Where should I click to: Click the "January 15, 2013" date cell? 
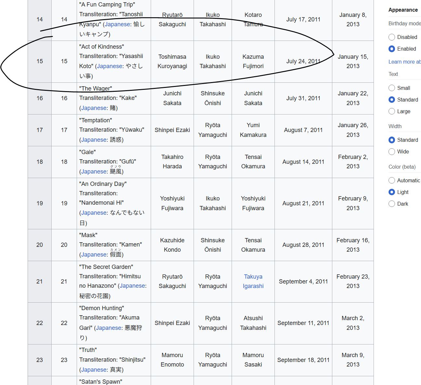coord(353,61)
